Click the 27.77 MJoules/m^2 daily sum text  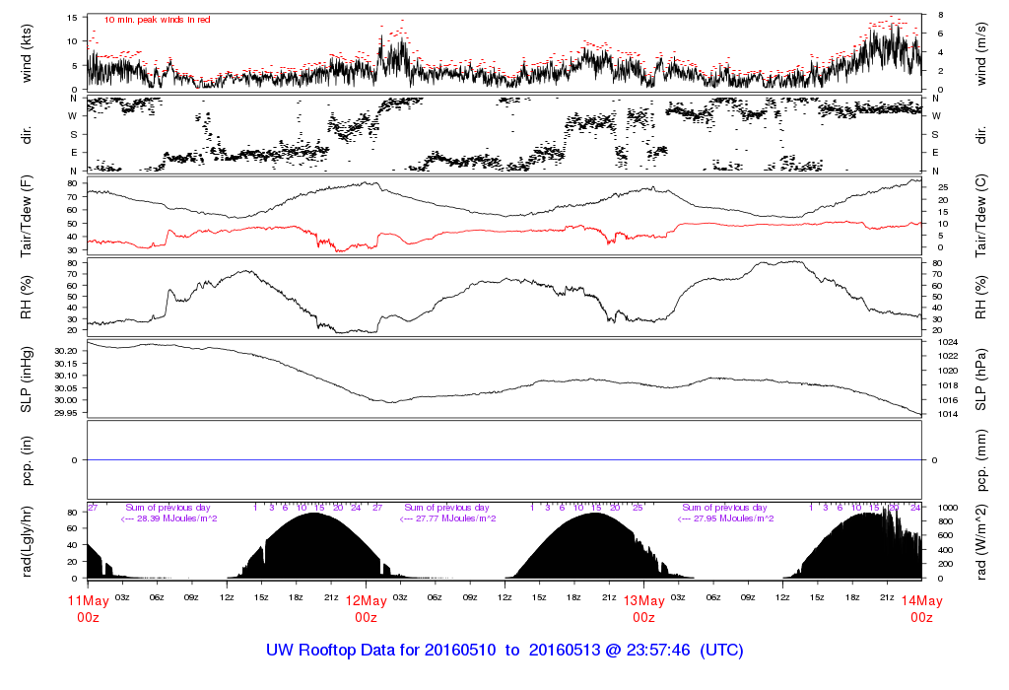click(447, 518)
